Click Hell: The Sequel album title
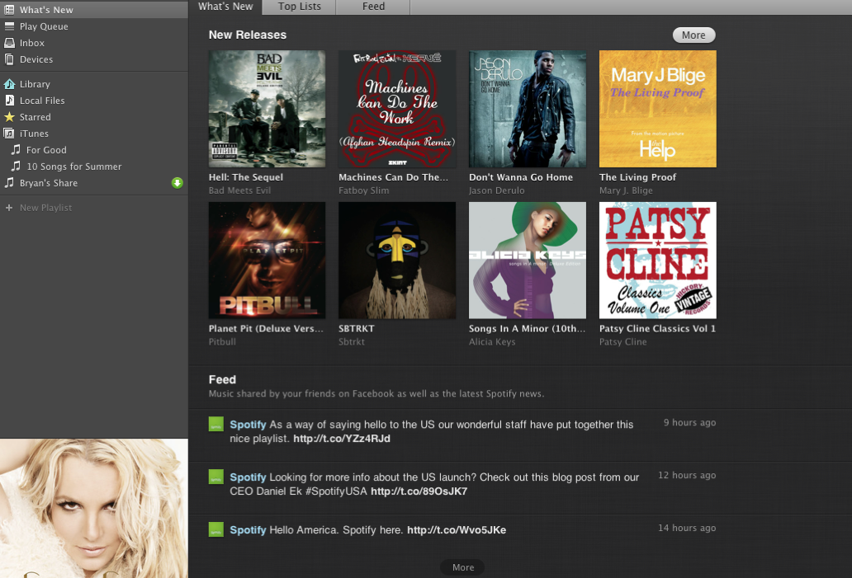852x578 pixels. (245, 177)
